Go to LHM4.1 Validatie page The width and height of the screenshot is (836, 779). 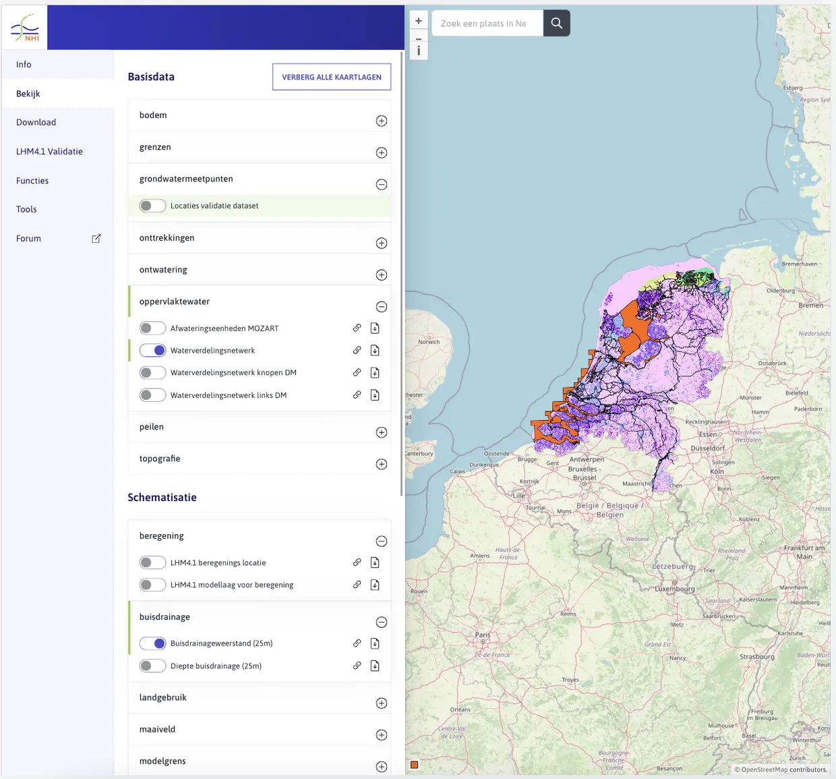(49, 152)
